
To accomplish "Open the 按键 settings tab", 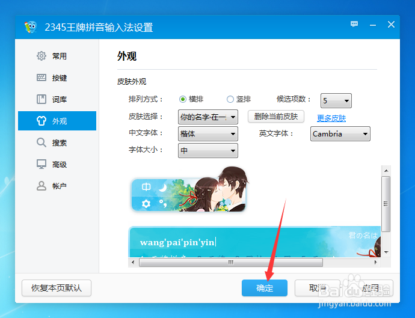I will (x=57, y=78).
